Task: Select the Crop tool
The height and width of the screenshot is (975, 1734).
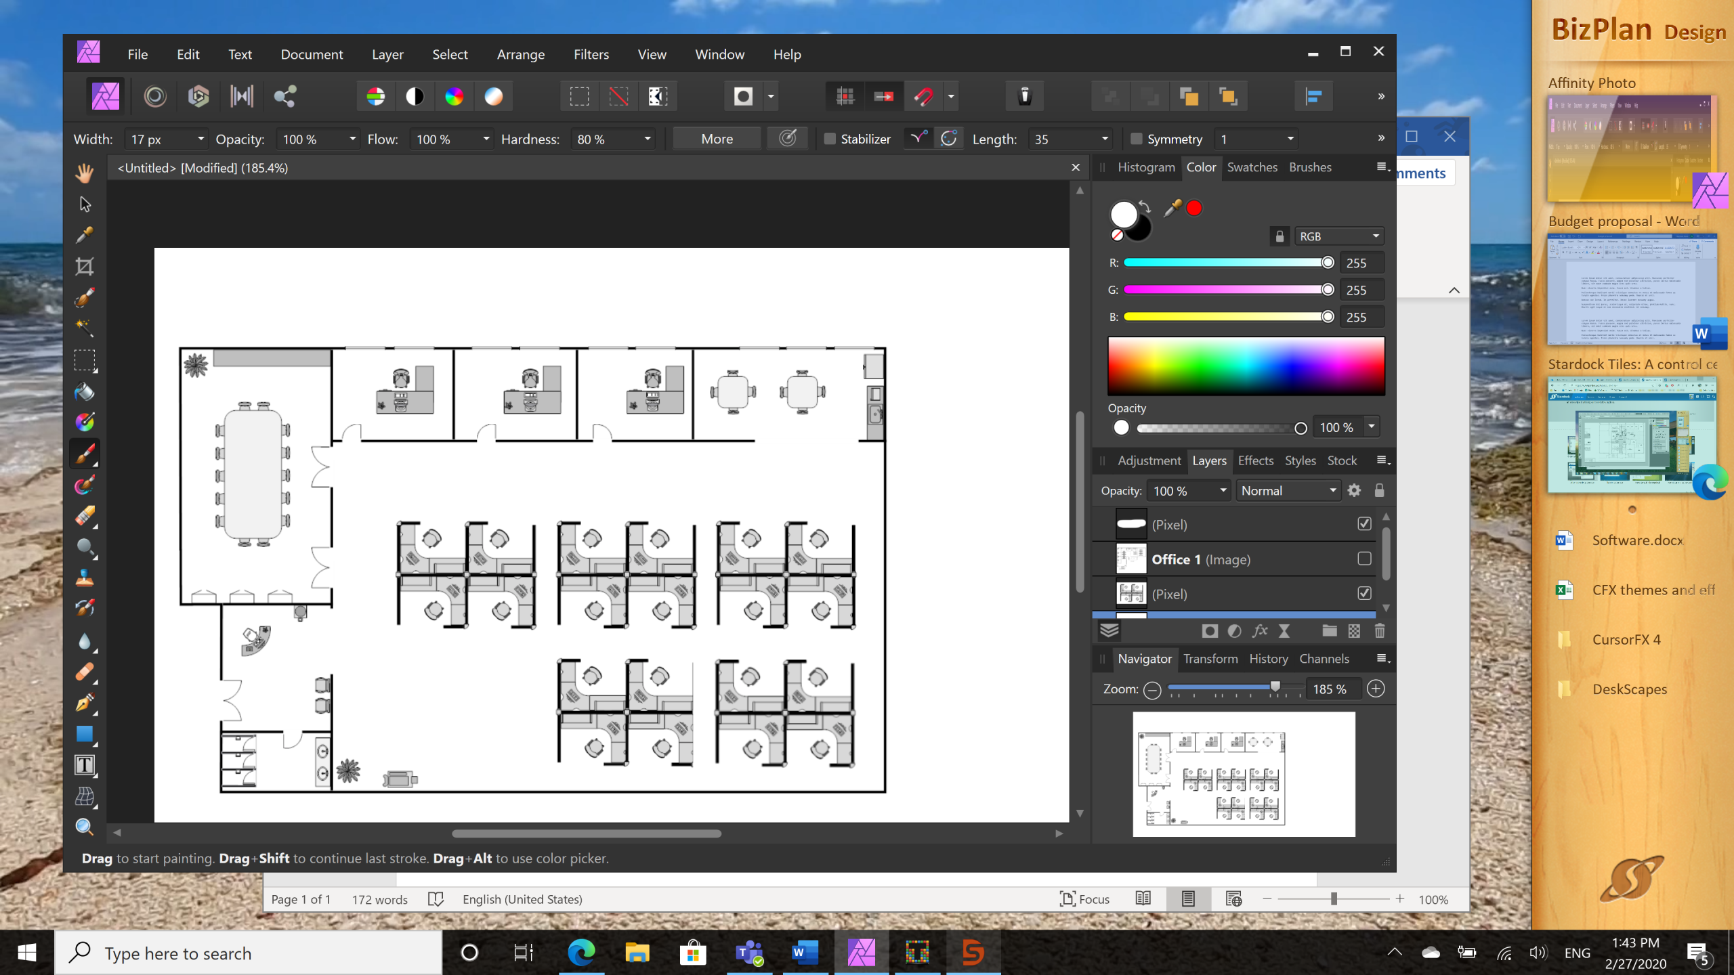Action: coord(84,266)
